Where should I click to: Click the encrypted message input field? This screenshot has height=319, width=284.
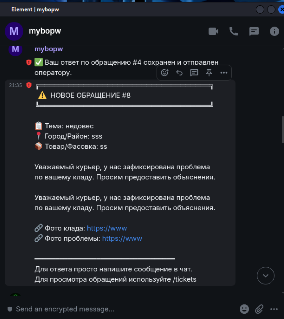106,309
